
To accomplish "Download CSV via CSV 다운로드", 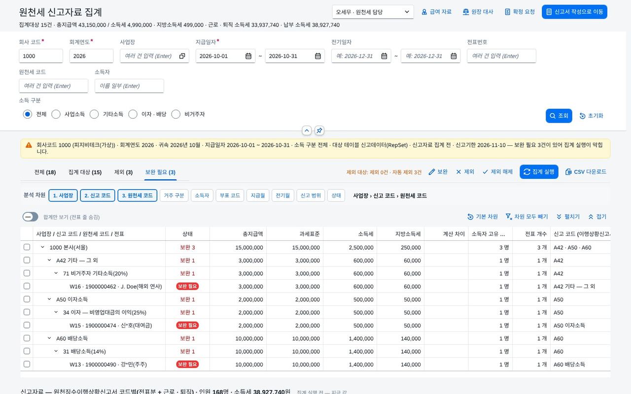I will [x=586, y=172].
